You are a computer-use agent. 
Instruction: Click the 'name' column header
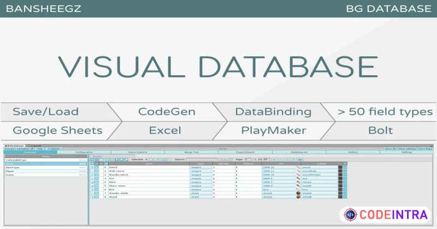(x=149, y=164)
